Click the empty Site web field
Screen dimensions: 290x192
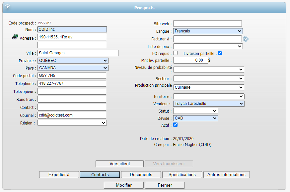point(207,24)
